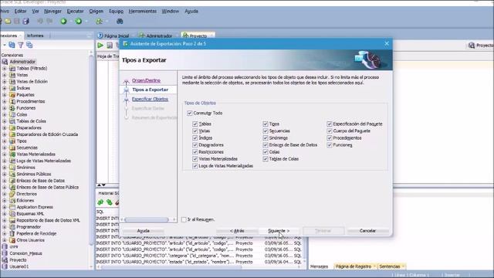Screen dimensions: 494x278
Task: Uncheck the Secuencias checkbox
Action: point(266,131)
